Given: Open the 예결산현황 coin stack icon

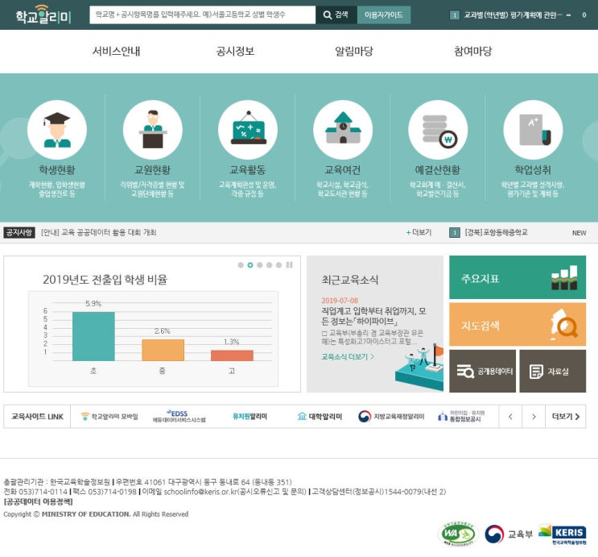Looking at the screenshot, I should [438, 130].
